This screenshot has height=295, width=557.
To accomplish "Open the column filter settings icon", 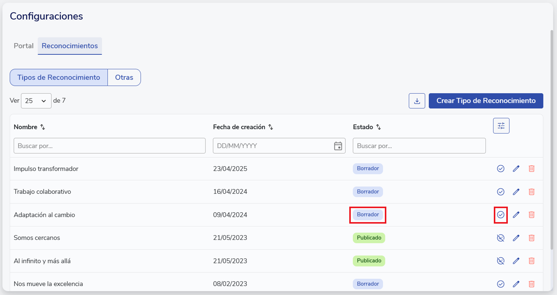I will click(501, 126).
